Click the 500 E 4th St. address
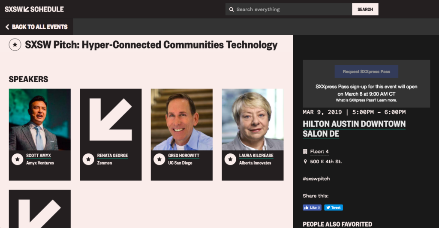 pyautogui.click(x=326, y=162)
